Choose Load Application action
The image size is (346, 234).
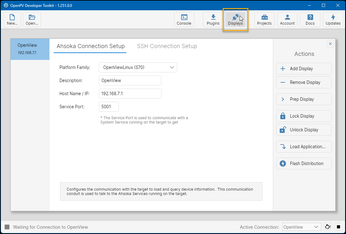click(304, 147)
